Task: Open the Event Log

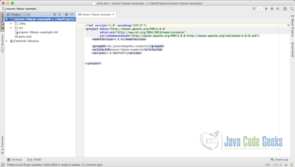Action: [x=279, y=160]
